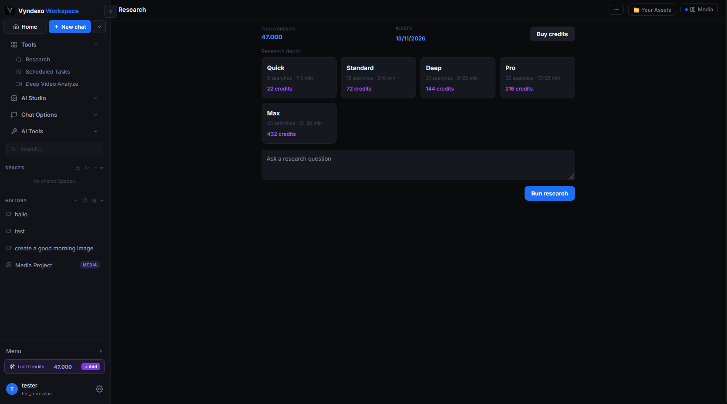Expand the AI Tools section

tap(95, 131)
